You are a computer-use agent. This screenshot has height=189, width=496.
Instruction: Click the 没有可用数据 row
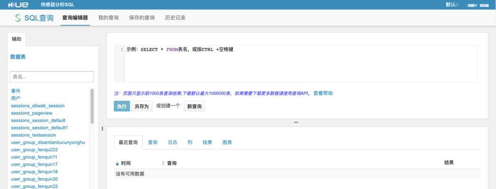[297, 173]
